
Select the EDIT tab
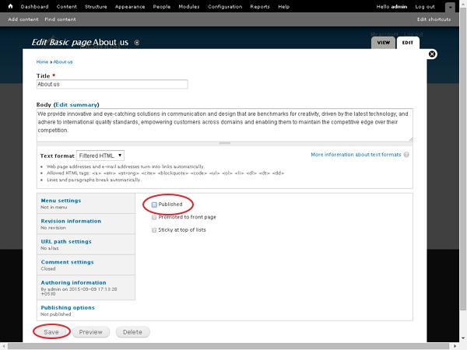click(408, 43)
